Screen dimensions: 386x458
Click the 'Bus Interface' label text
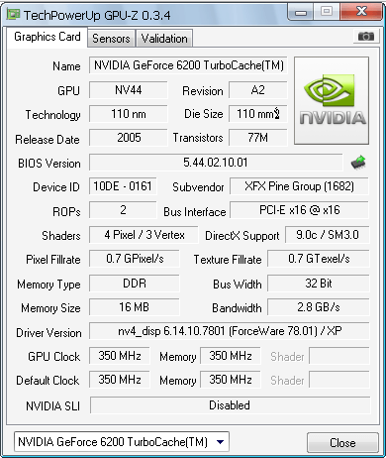[x=195, y=212]
